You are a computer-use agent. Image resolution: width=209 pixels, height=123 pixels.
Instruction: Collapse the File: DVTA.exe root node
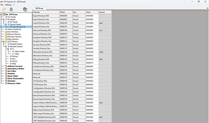pyautogui.click(x=1, y=15)
